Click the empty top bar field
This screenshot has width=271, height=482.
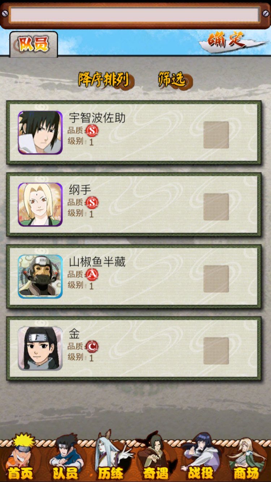coord(134,15)
